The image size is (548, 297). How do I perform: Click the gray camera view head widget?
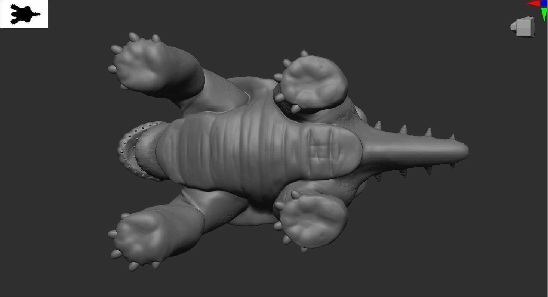coord(523,27)
